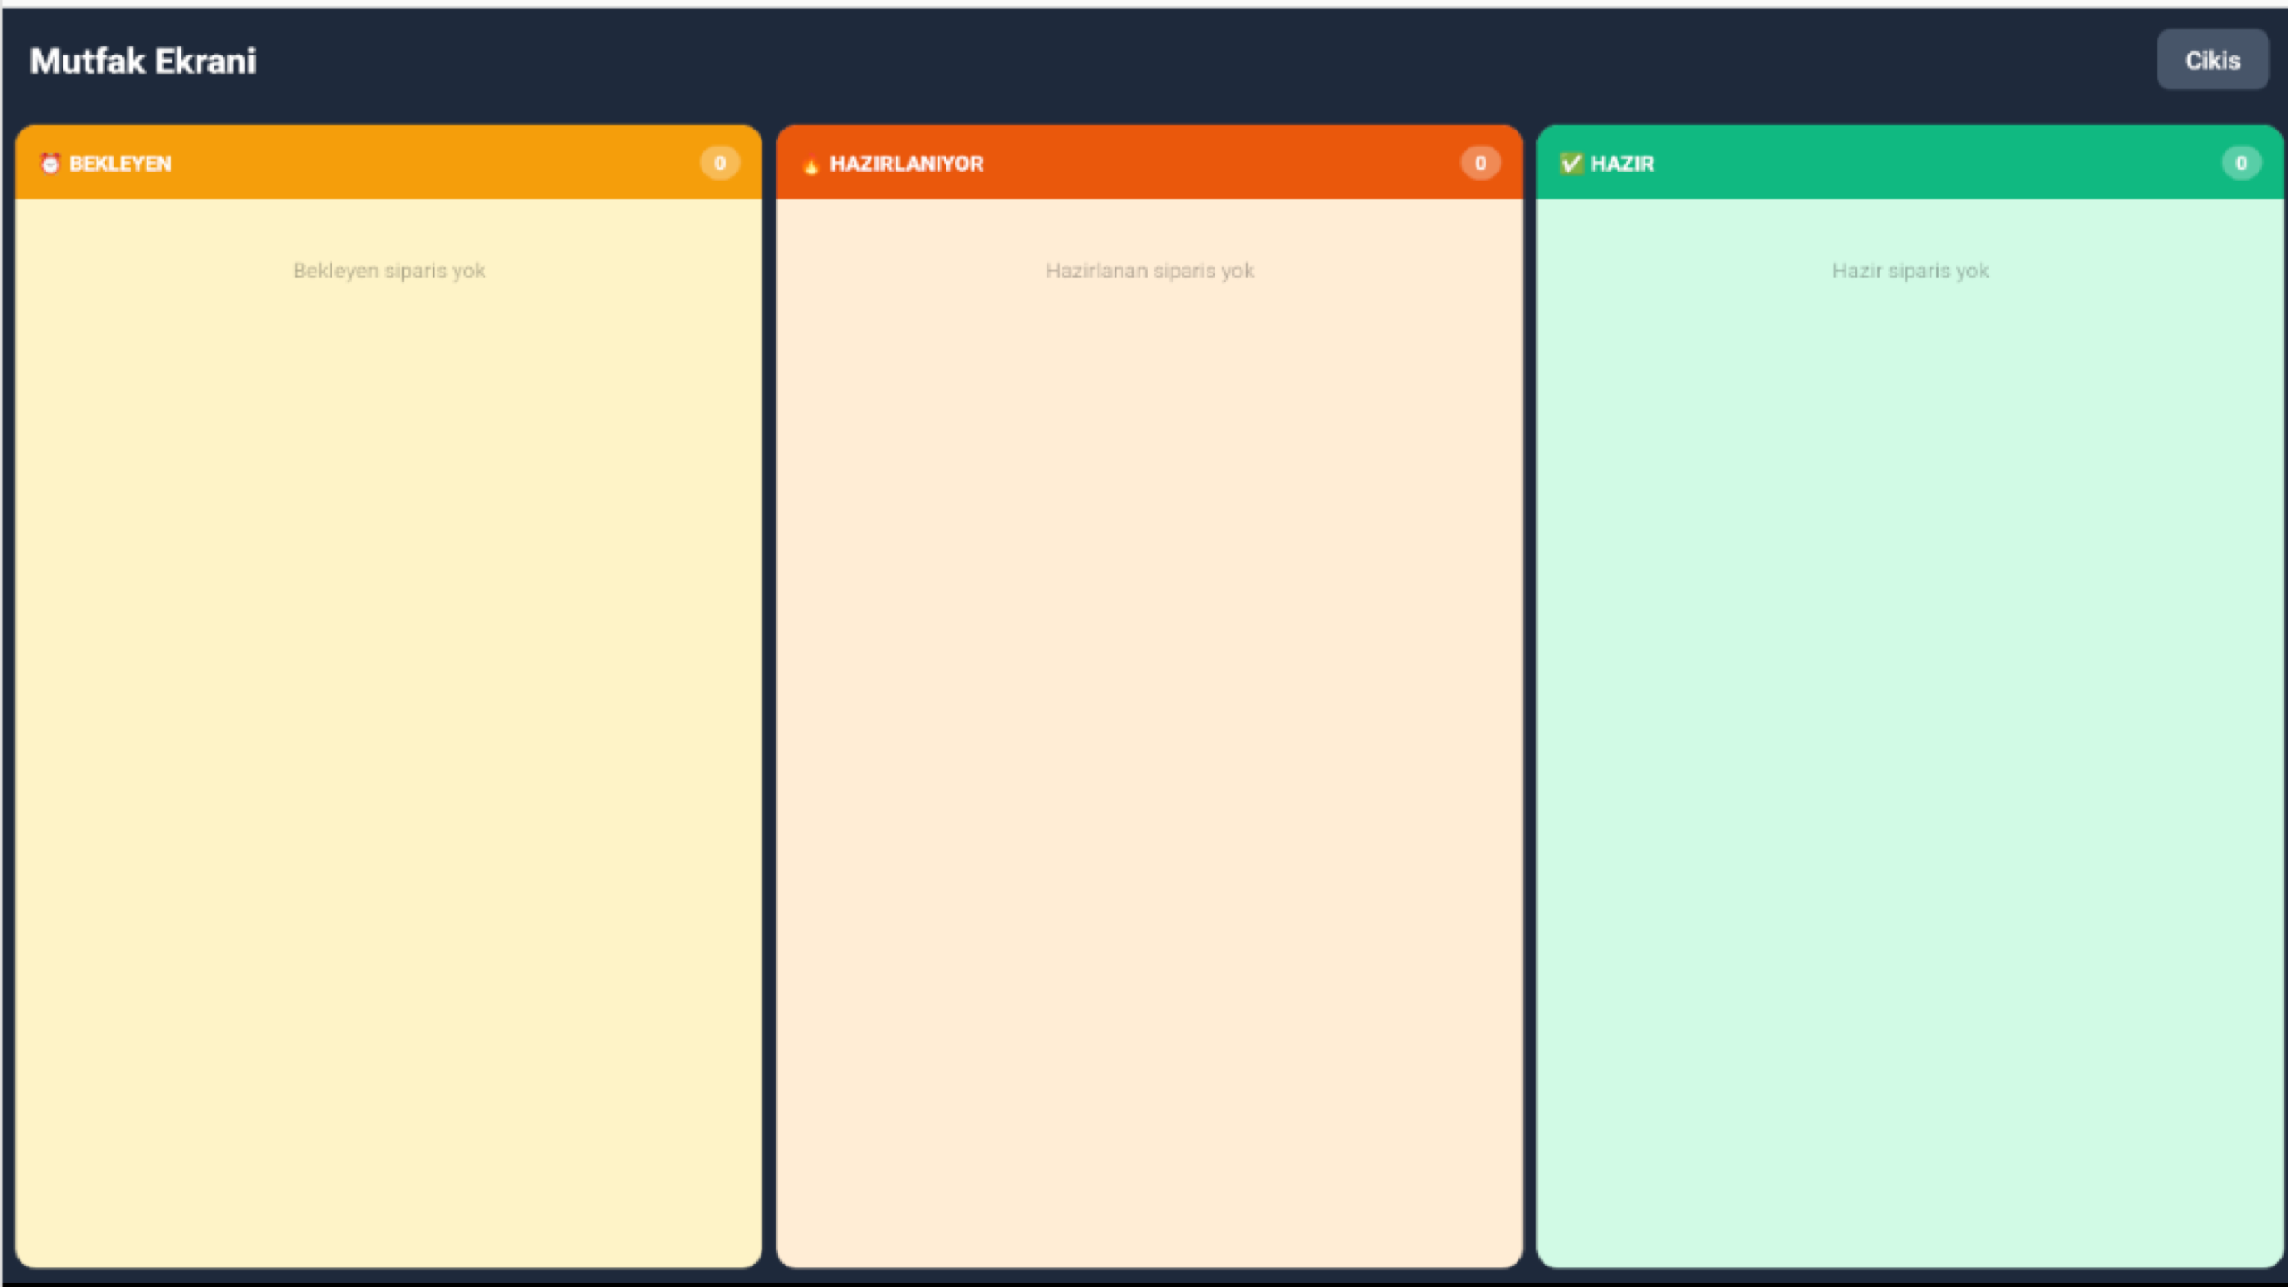Click the empty peach preparing orders panel
This screenshot has height=1287, width=2288.
coord(1149,733)
